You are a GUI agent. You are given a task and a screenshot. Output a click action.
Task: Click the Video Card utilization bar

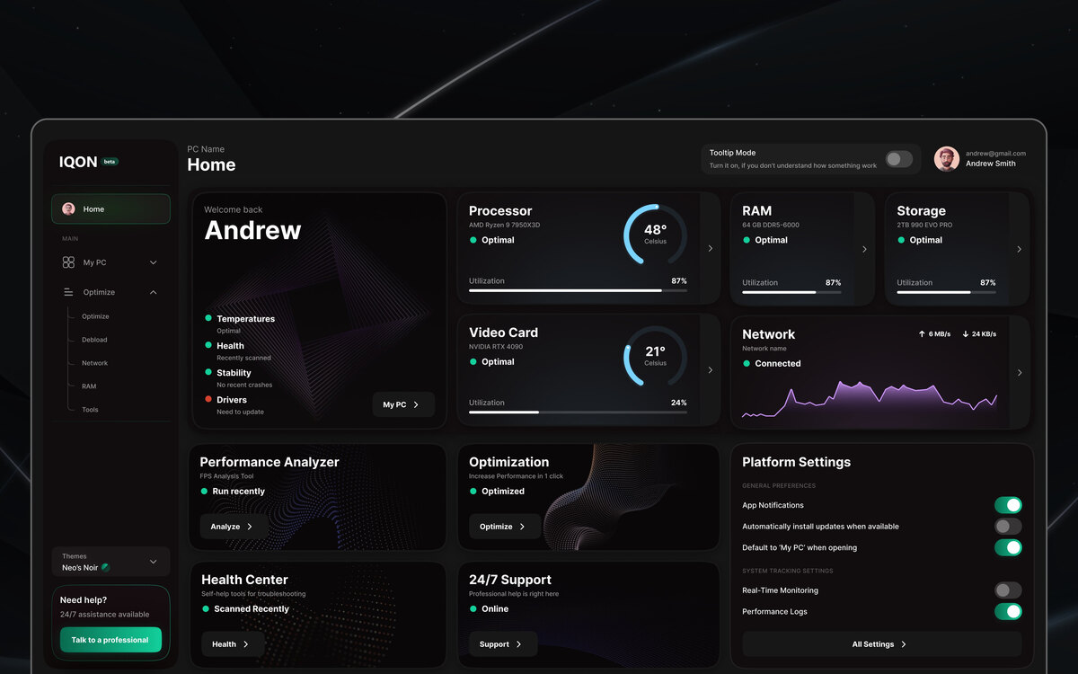pos(578,412)
